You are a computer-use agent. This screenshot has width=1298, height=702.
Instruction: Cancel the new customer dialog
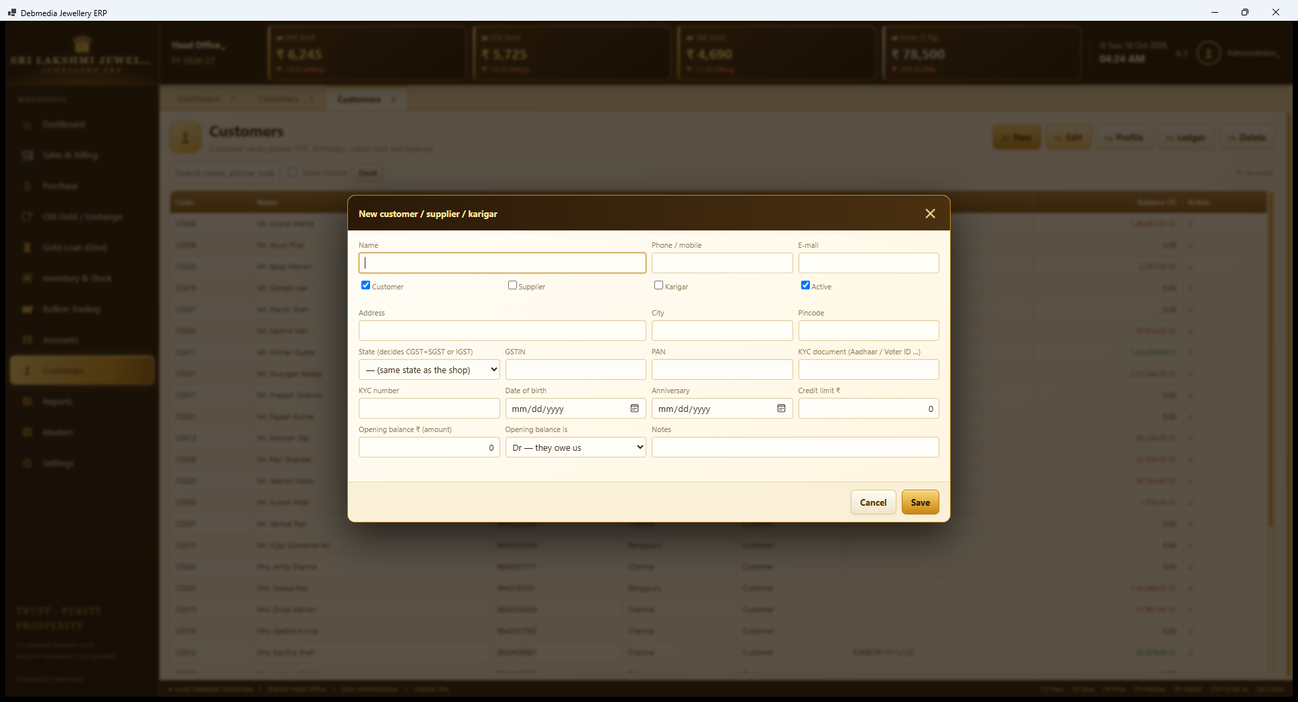[x=873, y=502]
